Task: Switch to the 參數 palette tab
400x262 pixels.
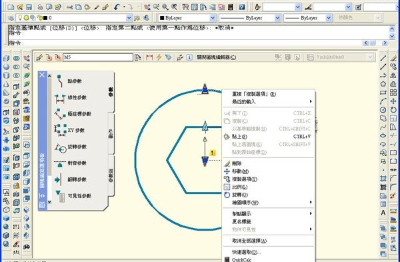Action: tap(111, 92)
